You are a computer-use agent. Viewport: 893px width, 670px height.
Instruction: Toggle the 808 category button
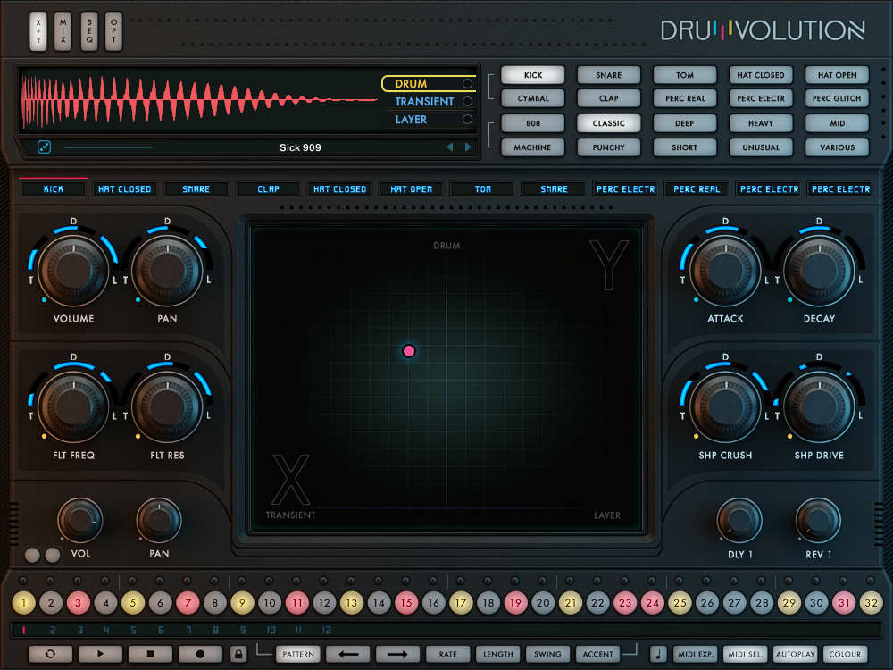tap(532, 122)
